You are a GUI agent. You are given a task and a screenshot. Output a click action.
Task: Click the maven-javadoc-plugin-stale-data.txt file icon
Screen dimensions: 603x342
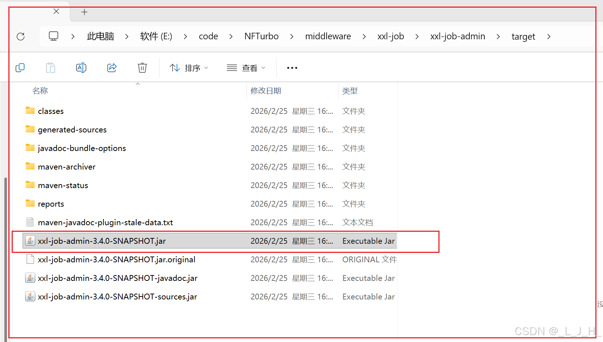(30, 222)
